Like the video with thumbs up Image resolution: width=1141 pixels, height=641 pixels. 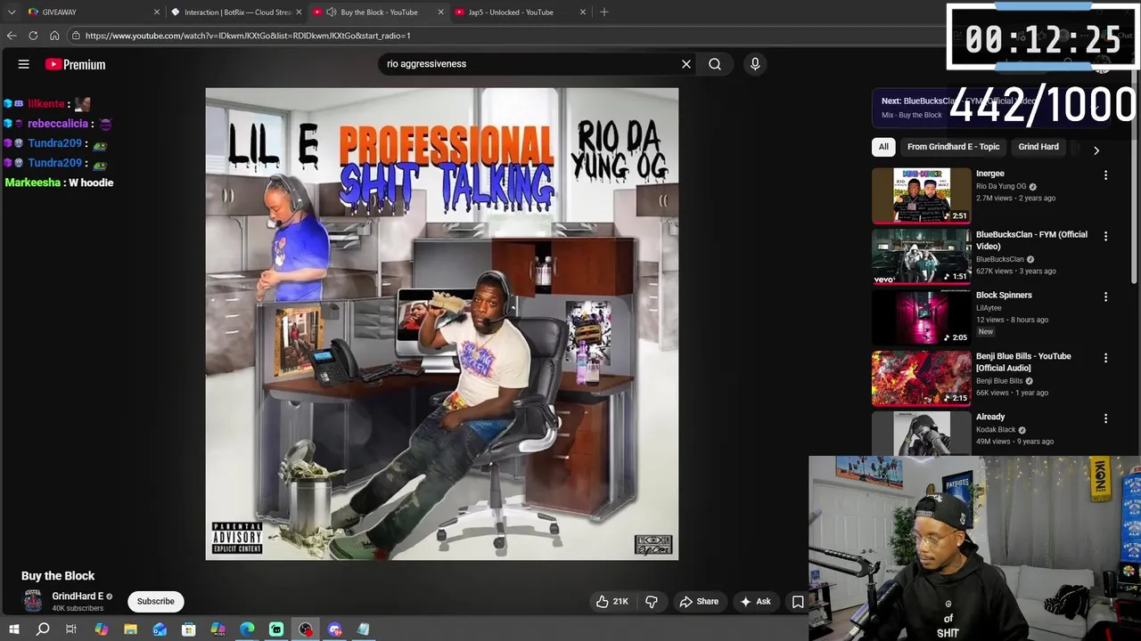[x=612, y=602]
